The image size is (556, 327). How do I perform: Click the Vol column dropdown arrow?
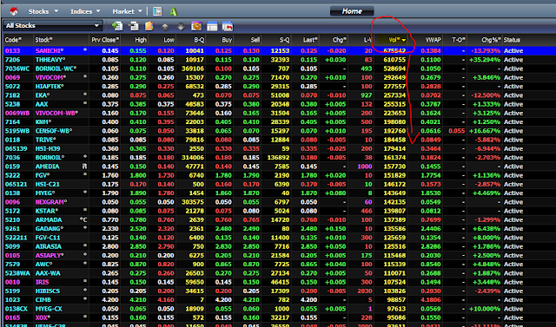[x=403, y=40]
